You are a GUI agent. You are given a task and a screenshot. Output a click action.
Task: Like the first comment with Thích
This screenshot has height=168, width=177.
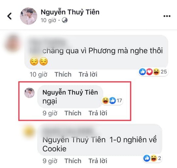coord(63,74)
